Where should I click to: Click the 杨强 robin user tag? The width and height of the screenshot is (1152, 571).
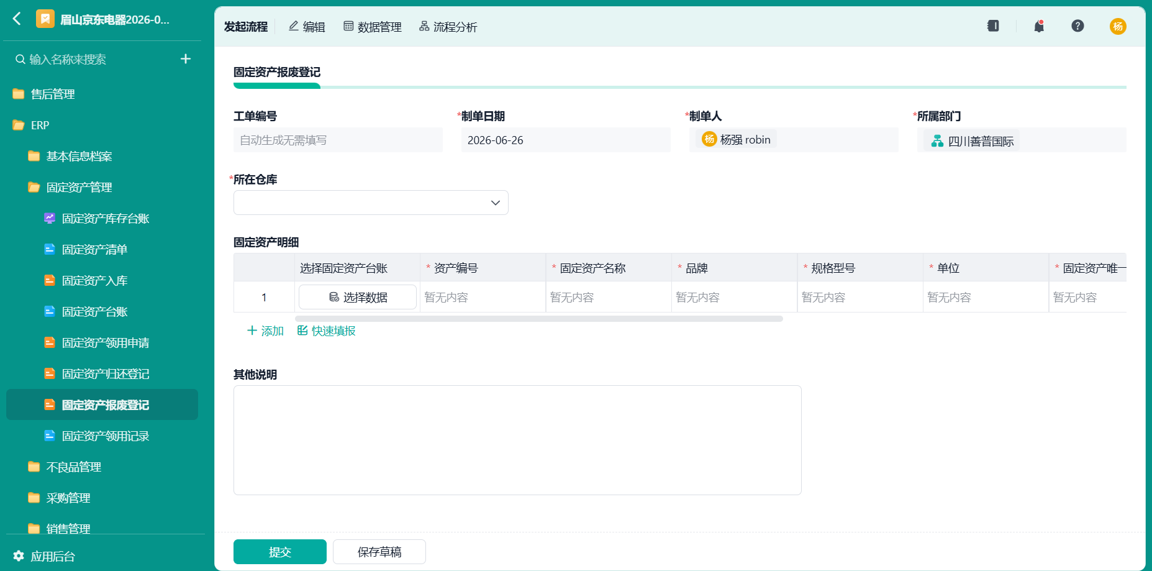click(736, 139)
